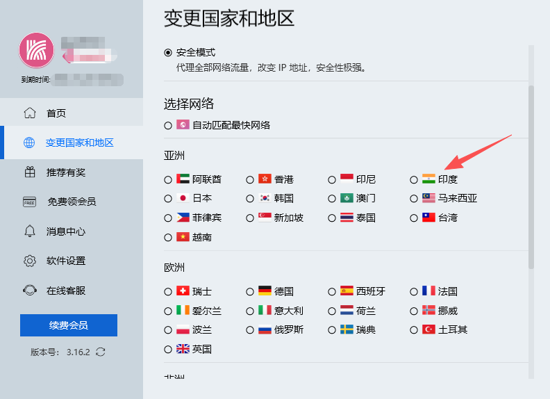Select the UK (英国) radio button
The image size is (550, 399).
click(x=168, y=349)
